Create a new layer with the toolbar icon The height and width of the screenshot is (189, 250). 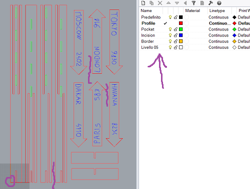pos(143,3)
